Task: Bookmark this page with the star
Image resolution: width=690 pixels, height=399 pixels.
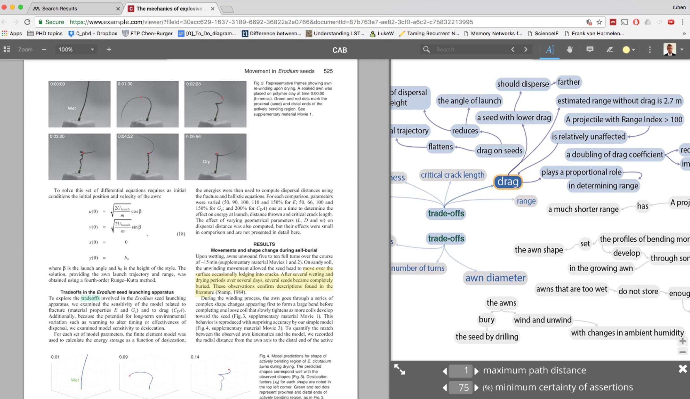Action: (599, 22)
